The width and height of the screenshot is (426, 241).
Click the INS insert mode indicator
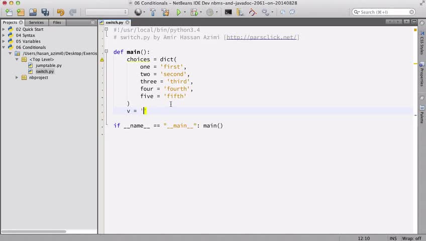393,238
